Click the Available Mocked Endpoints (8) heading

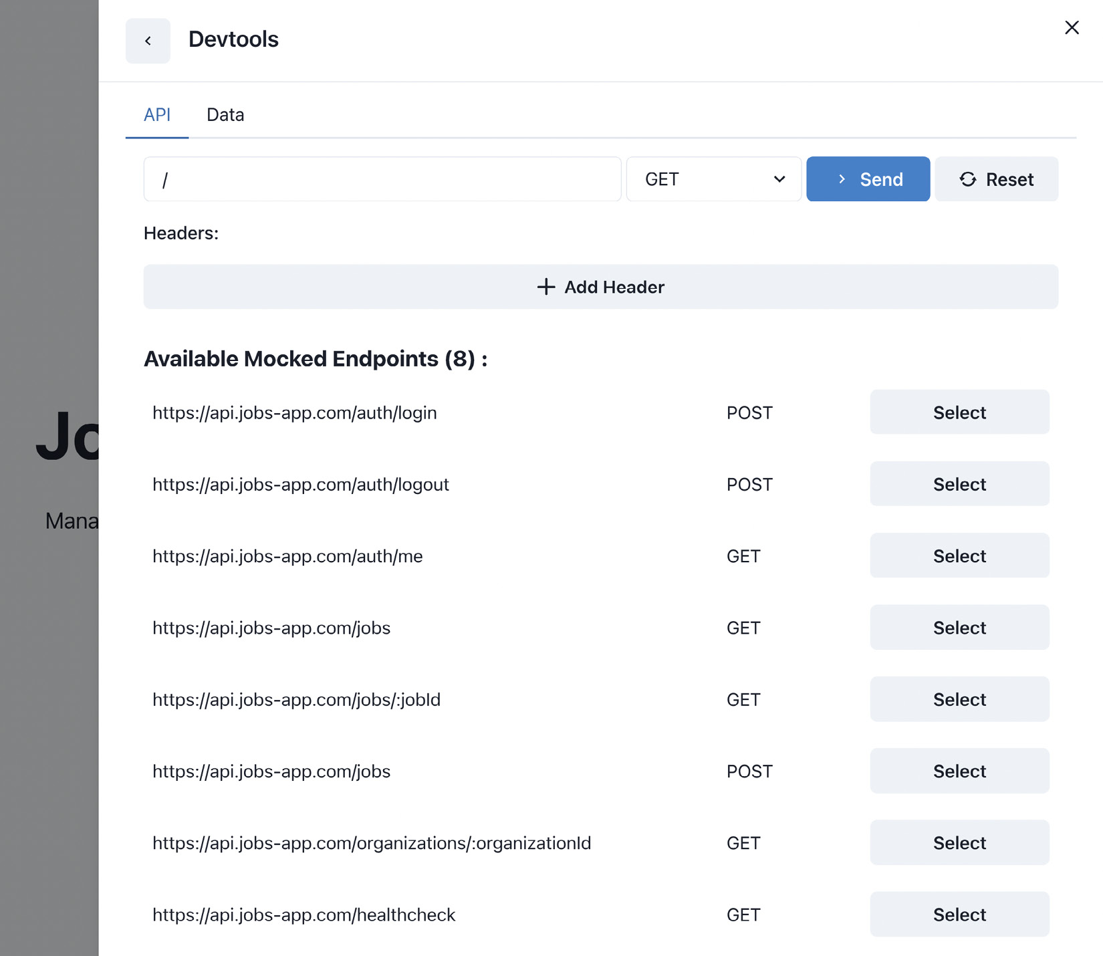316,359
